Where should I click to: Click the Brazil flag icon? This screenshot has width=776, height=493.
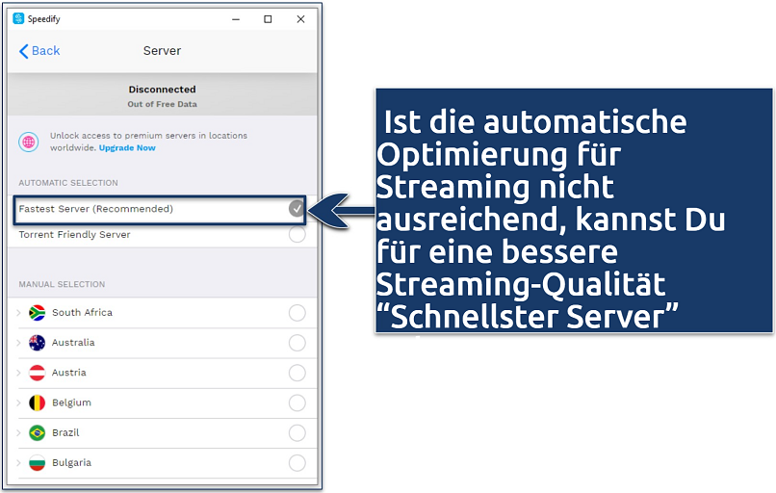[38, 432]
